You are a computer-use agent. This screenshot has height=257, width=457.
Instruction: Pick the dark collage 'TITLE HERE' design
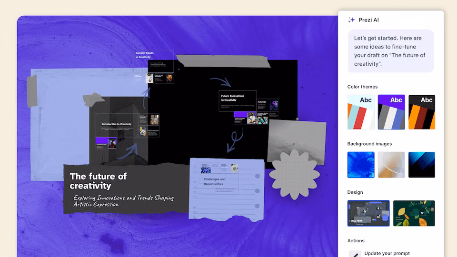click(x=368, y=213)
